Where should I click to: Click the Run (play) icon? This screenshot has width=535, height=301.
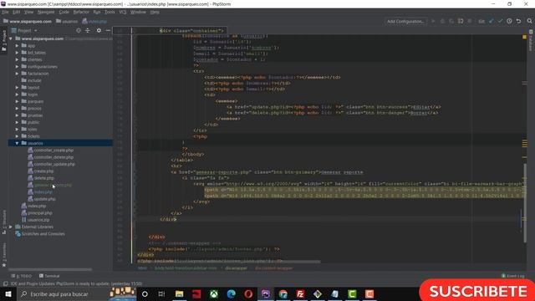433,21
